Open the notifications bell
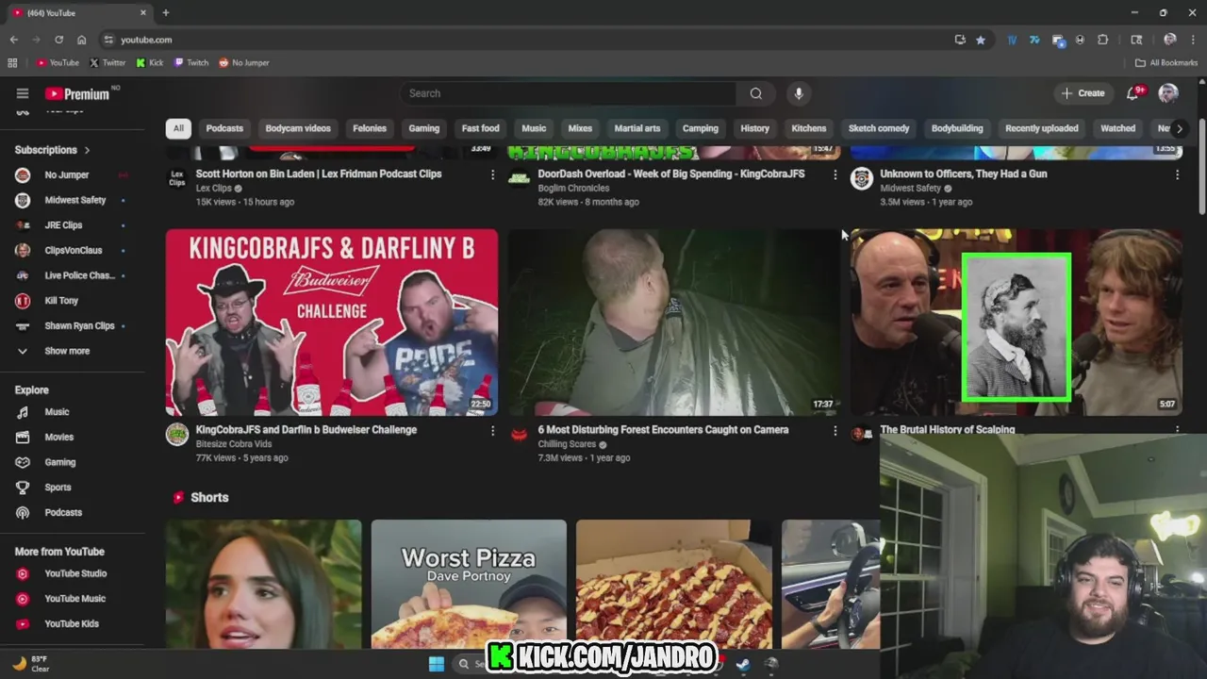1207x679 pixels. 1133,92
